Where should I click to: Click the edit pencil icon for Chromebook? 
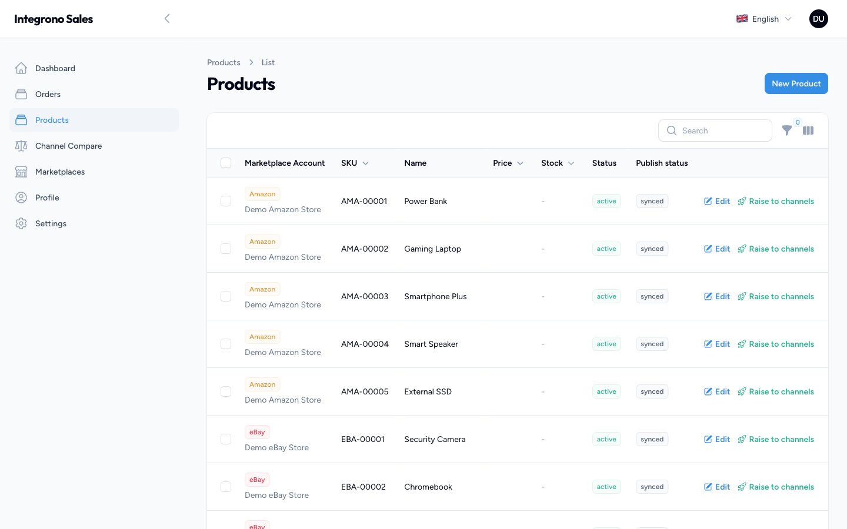(x=708, y=487)
